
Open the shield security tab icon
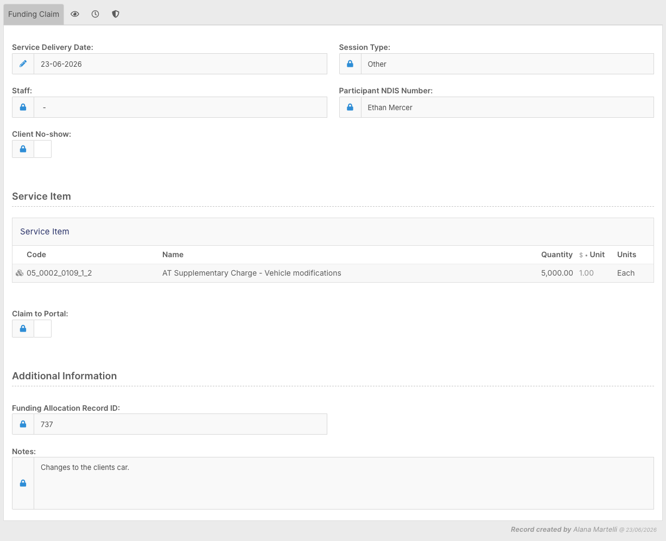116,14
